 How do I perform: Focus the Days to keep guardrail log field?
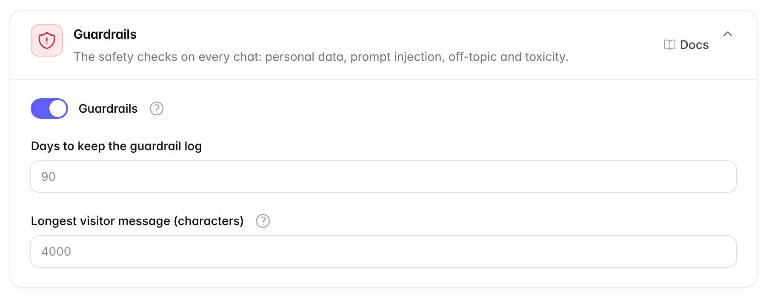(383, 177)
